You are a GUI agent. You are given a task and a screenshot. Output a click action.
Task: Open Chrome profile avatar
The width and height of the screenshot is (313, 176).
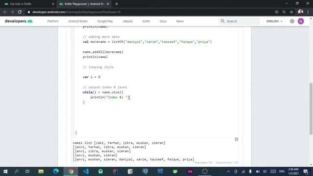coord(301,12)
